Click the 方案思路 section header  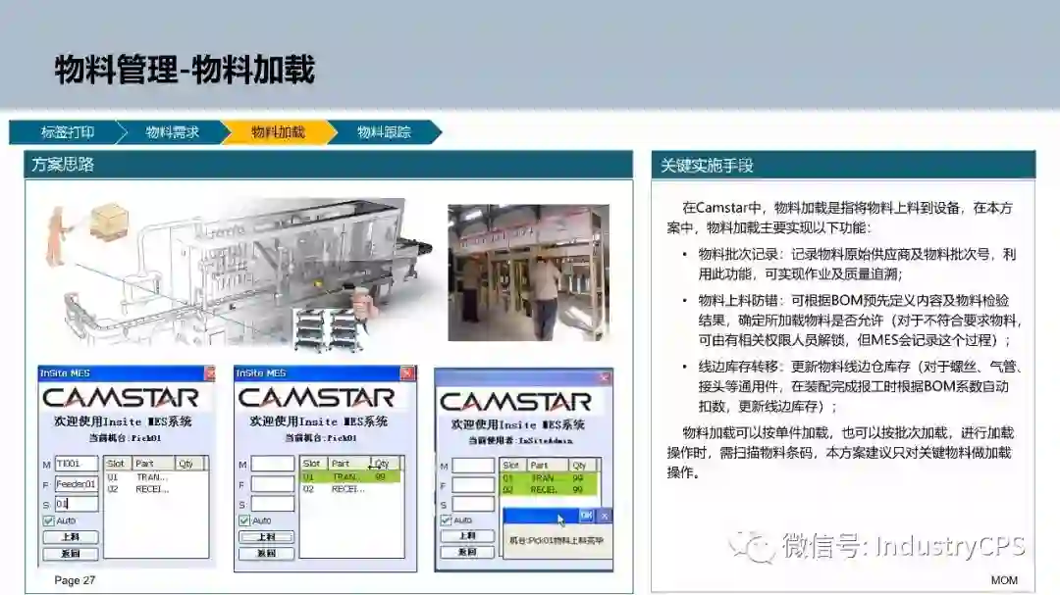[329, 165]
